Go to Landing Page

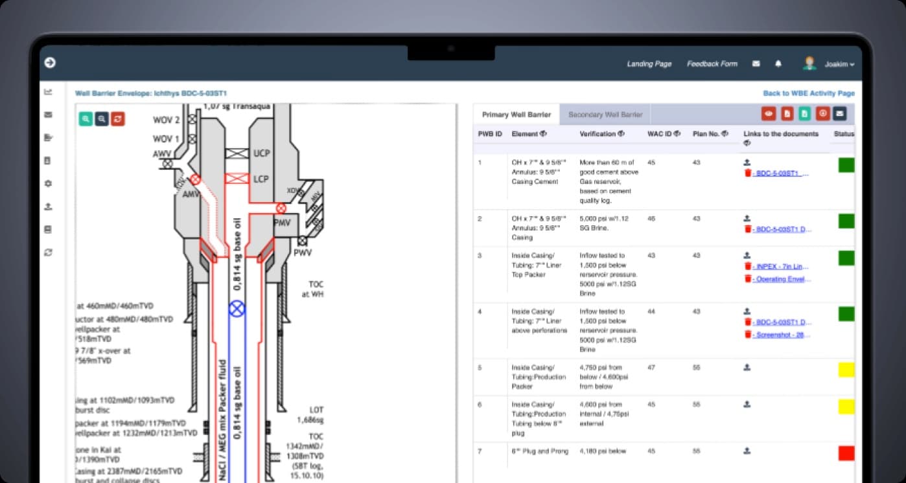tap(649, 64)
